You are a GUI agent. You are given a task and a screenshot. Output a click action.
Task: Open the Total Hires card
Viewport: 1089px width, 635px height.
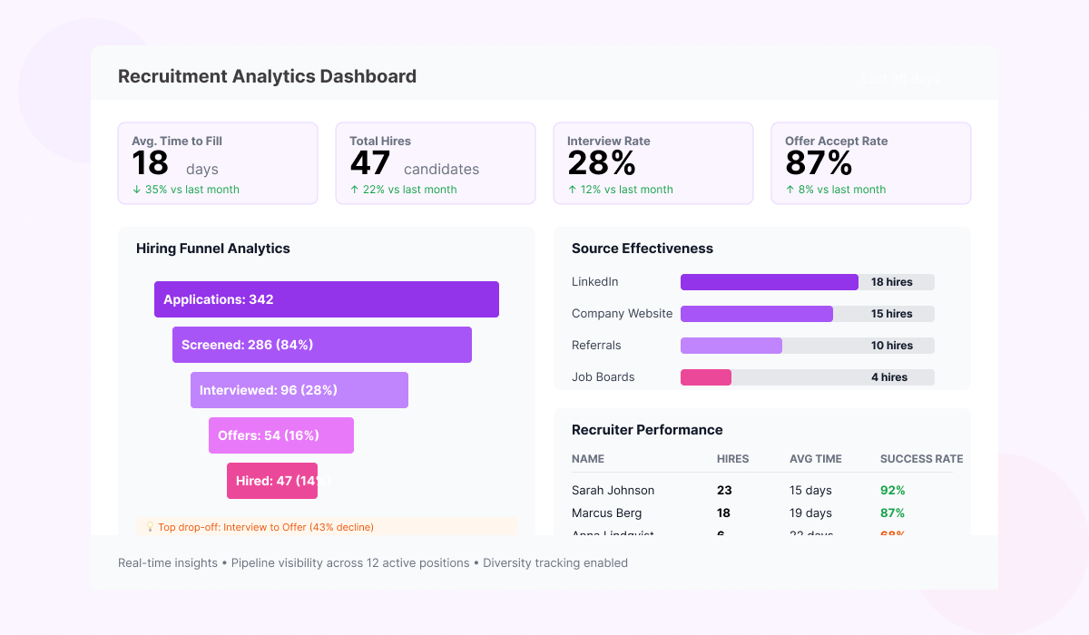436,163
